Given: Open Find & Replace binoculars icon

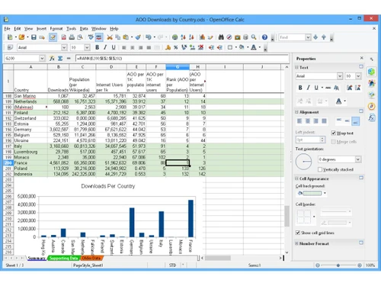Looking at the screenshot, I should [x=221, y=37].
